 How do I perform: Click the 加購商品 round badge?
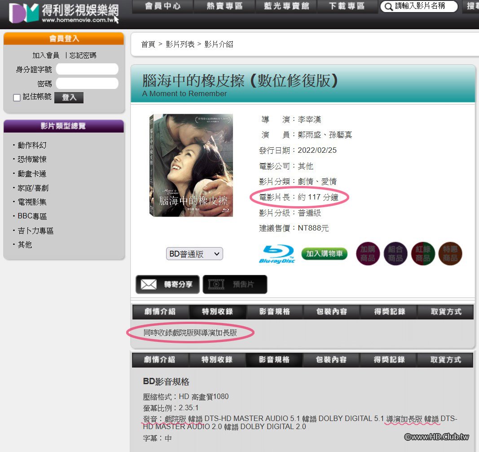pos(368,253)
